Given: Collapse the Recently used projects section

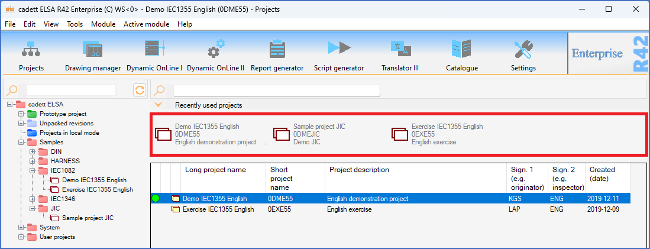Looking at the screenshot, I should [158, 105].
